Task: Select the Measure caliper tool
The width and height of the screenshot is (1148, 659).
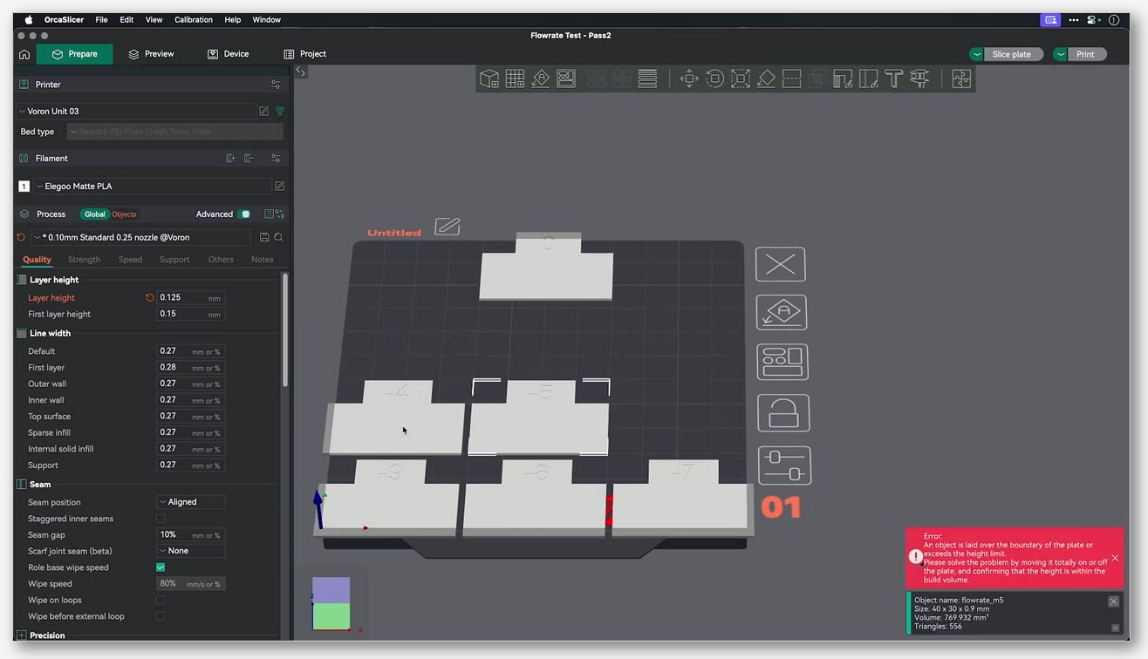Action: [919, 79]
